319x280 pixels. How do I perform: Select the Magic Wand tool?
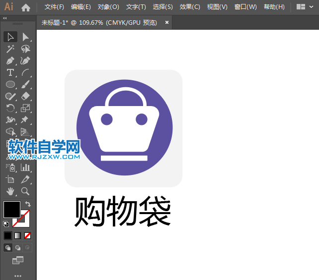click(10, 49)
